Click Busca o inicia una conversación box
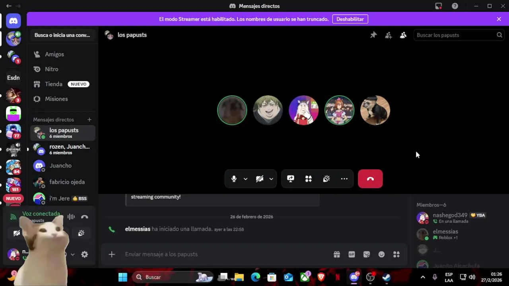Screen dimensions: 509x286 62,35
